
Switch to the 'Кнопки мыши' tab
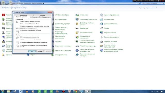[x=23, y=16]
